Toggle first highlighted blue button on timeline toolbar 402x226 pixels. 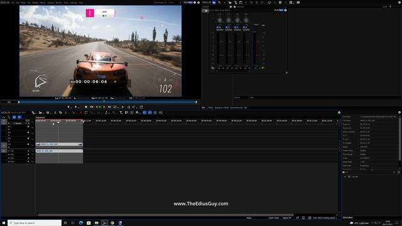tap(144, 112)
